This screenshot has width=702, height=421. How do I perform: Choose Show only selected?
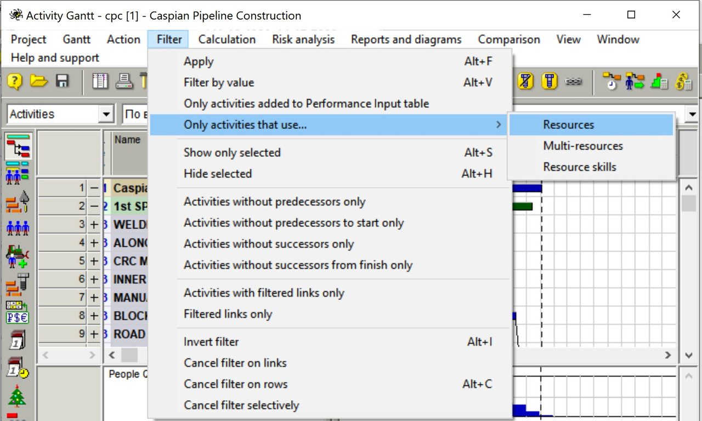[x=330, y=152]
